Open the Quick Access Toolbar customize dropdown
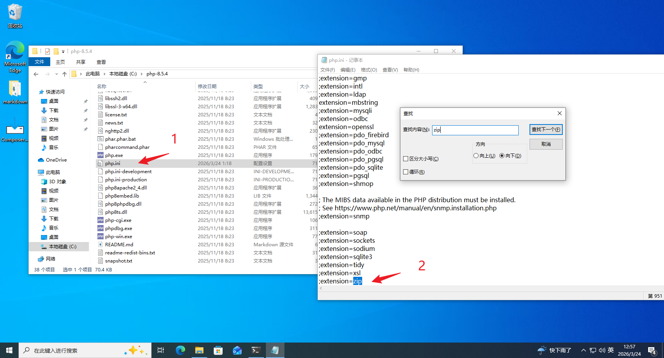This screenshot has width=664, height=358. [x=63, y=51]
